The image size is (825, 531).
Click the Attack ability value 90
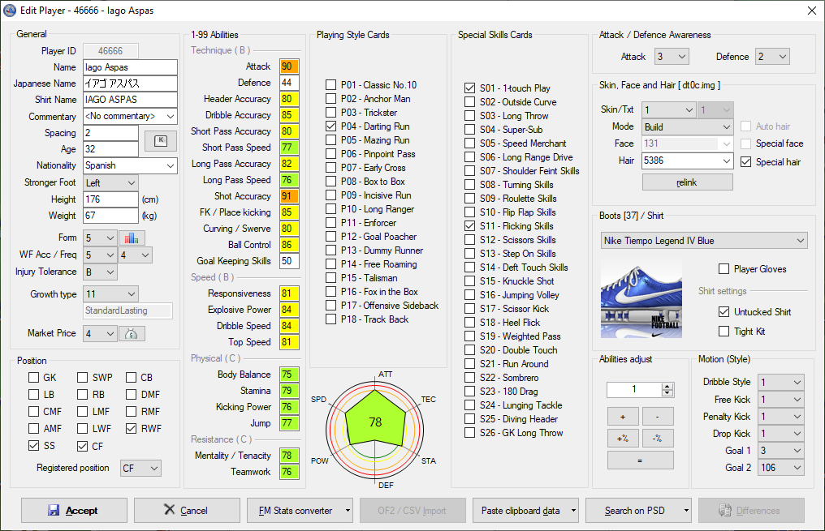click(289, 66)
